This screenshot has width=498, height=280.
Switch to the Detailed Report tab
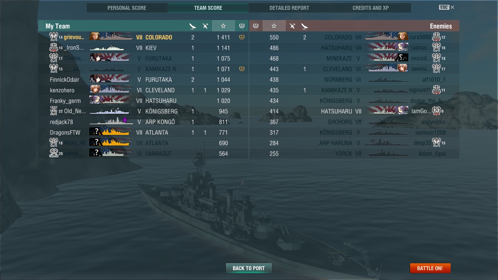tap(289, 8)
